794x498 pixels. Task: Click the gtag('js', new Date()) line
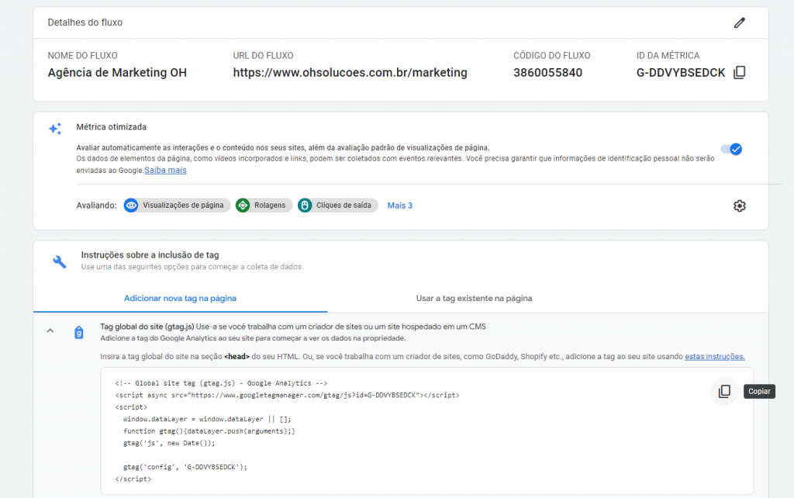169,443
